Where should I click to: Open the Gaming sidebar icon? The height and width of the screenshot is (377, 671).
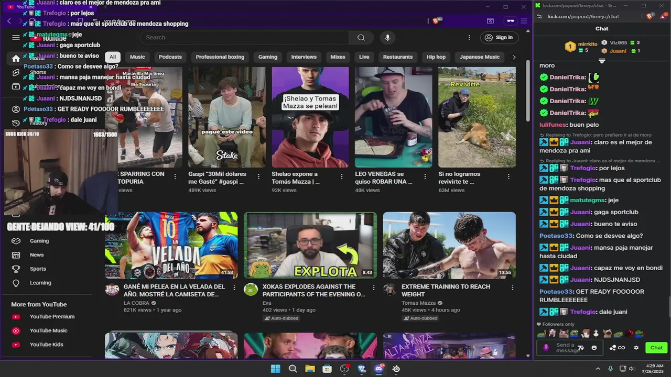coord(16,241)
